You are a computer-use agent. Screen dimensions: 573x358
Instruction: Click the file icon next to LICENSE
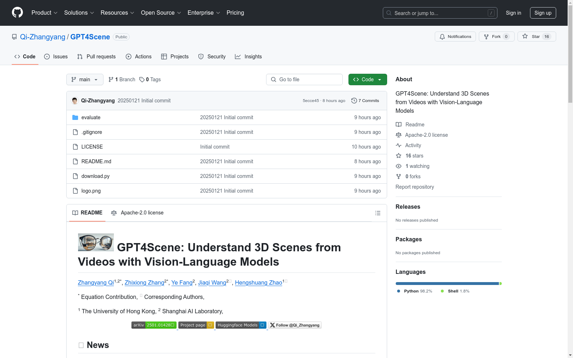75,147
